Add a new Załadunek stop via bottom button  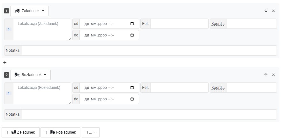tap(20, 132)
